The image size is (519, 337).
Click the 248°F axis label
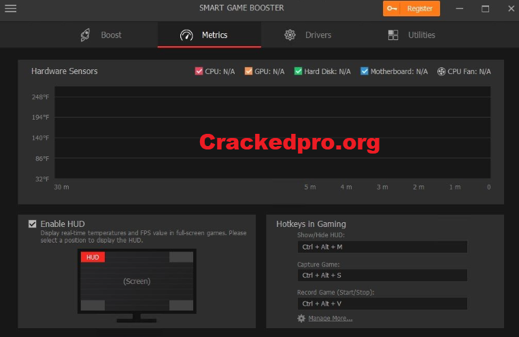click(x=40, y=97)
